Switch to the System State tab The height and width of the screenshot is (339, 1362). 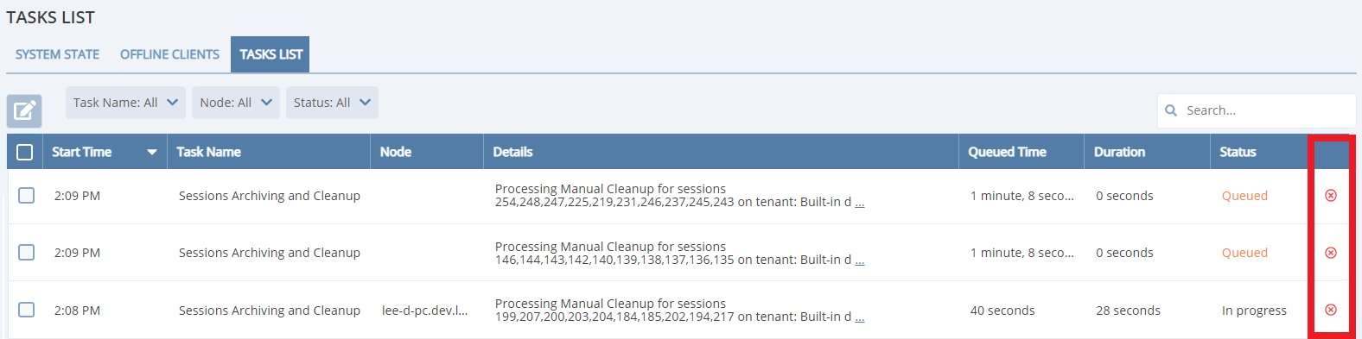pos(57,54)
